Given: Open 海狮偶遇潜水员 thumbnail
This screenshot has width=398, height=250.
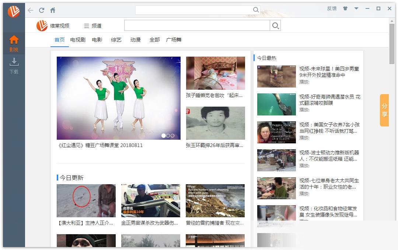Looking at the screenshot, I should 276,104.
